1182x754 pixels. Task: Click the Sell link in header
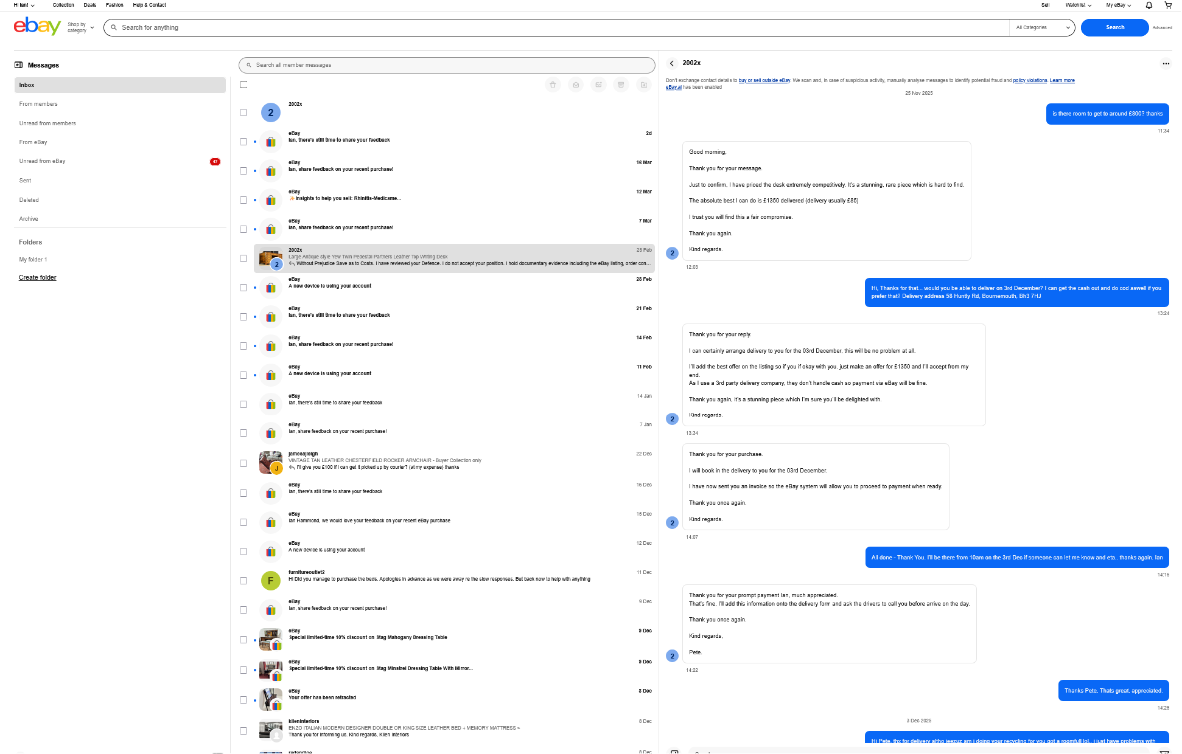coord(1045,5)
